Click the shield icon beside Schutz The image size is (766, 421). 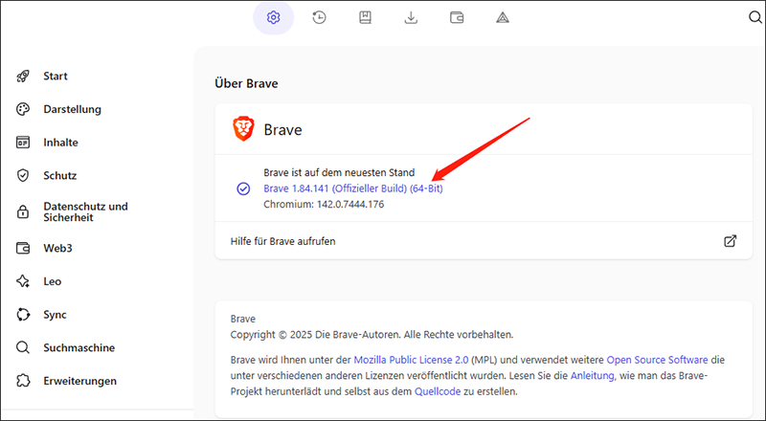click(x=23, y=176)
